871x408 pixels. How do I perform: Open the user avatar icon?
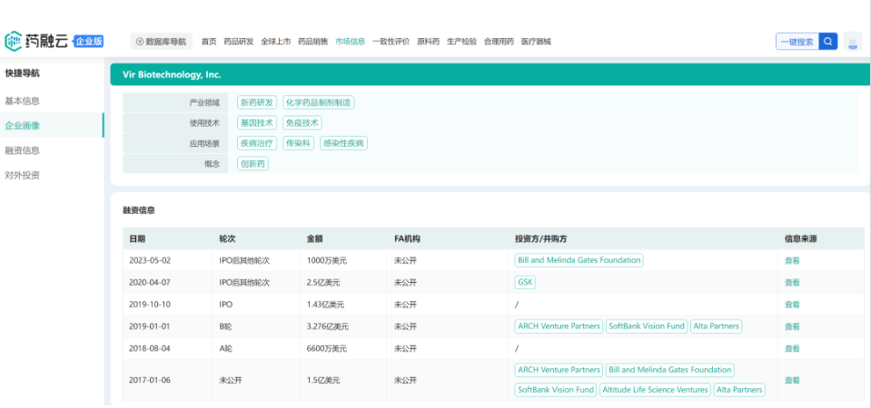(x=852, y=42)
